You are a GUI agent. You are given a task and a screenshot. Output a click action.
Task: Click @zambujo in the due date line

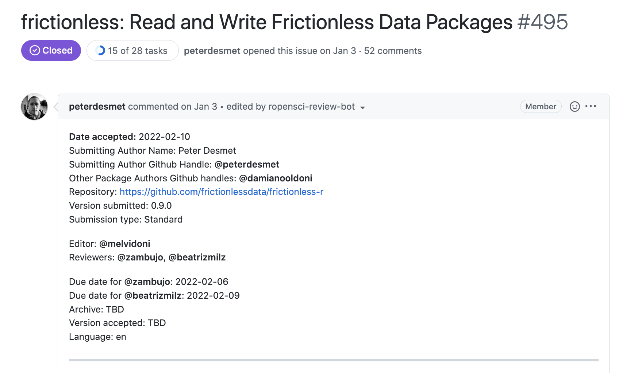click(x=147, y=282)
